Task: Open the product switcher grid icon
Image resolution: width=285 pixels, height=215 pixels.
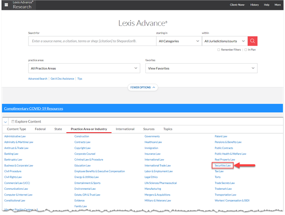Action: (6, 5)
